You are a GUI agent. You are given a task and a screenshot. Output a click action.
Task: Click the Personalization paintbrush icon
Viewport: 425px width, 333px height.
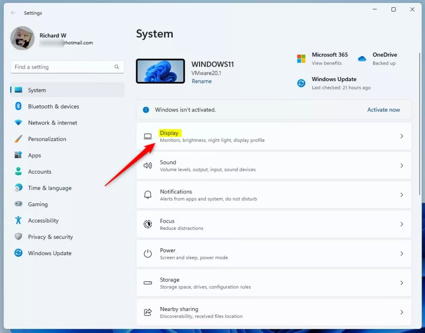pyautogui.click(x=18, y=139)
